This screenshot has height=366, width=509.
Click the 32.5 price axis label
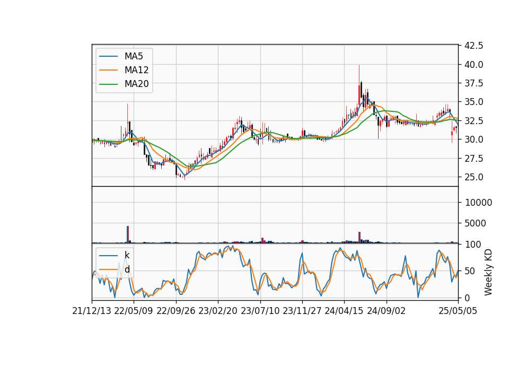click(x=473, y=121)
